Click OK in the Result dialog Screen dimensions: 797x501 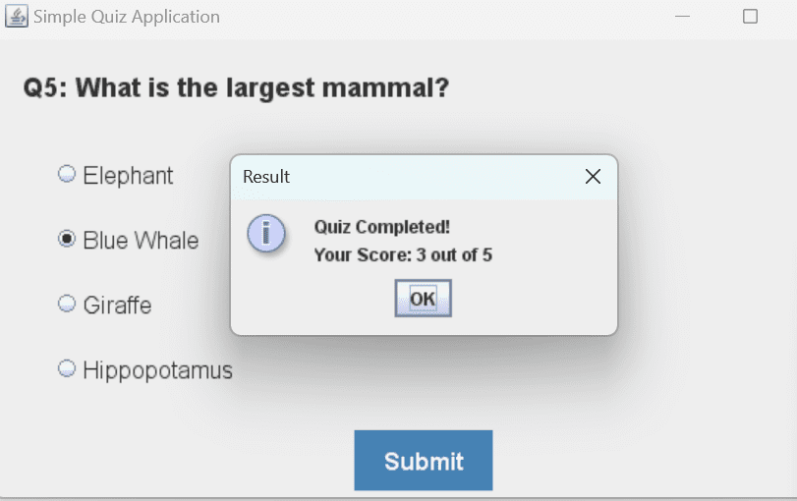423,299
